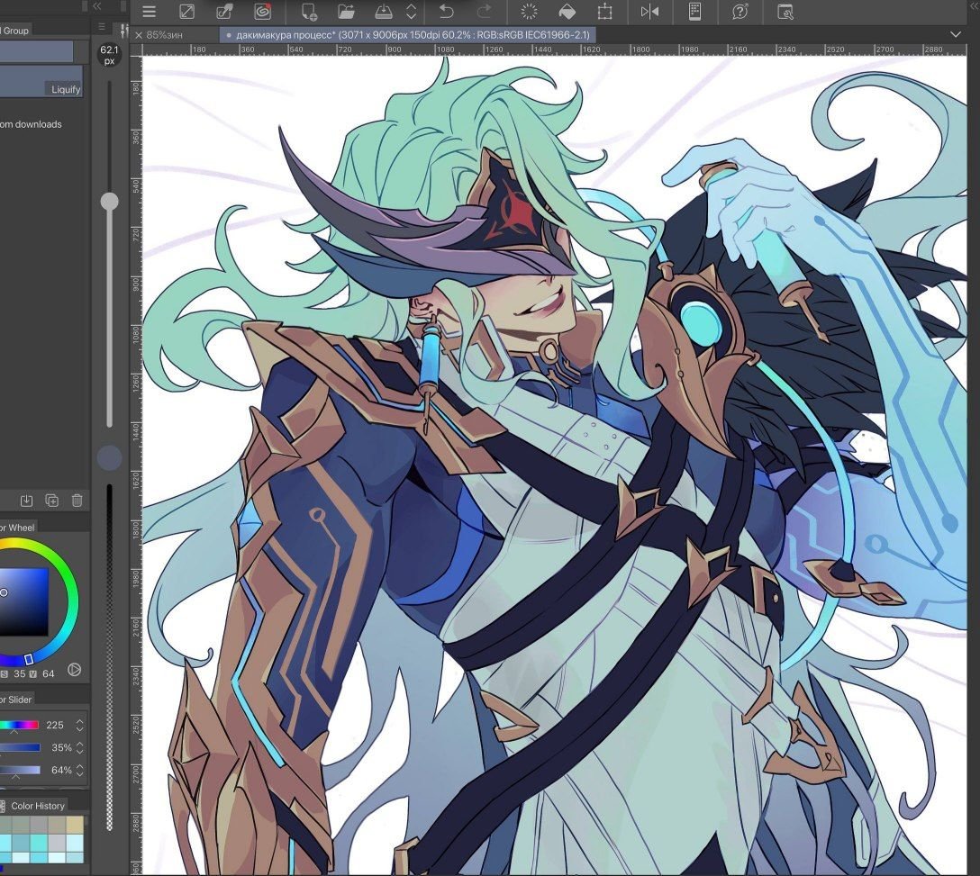Click the small panel menu icon beside Group tab
This screenshot has height=876, width=980.
(x=102, y=27)
